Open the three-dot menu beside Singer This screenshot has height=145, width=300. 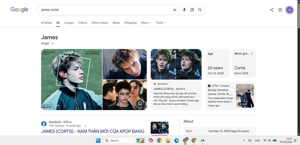click(x=52, y=43)
